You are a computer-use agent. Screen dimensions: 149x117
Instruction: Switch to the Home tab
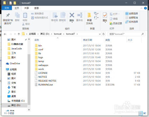tap(17, 8)
